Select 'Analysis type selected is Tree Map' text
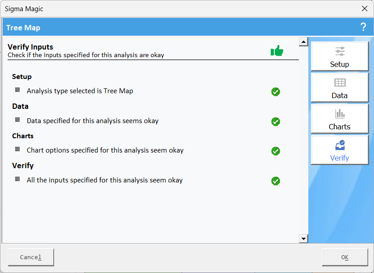The width and height of the screenshot is (374, 273). [80, 91]
